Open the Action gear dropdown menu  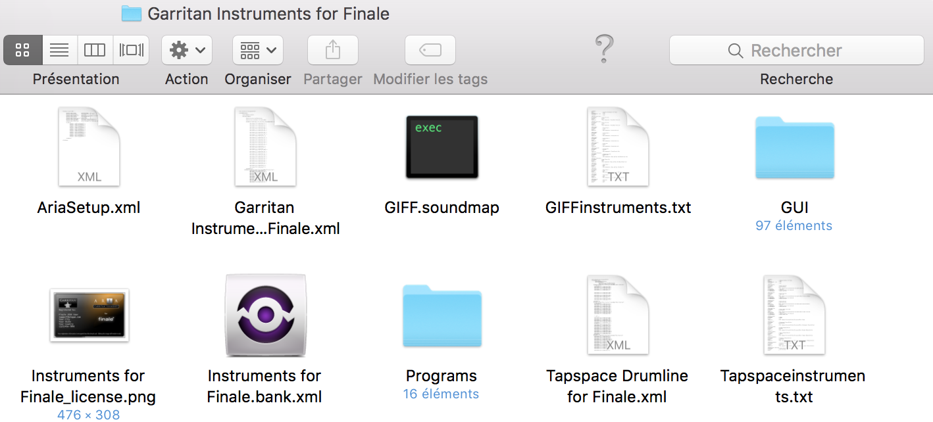coord(187,50)
